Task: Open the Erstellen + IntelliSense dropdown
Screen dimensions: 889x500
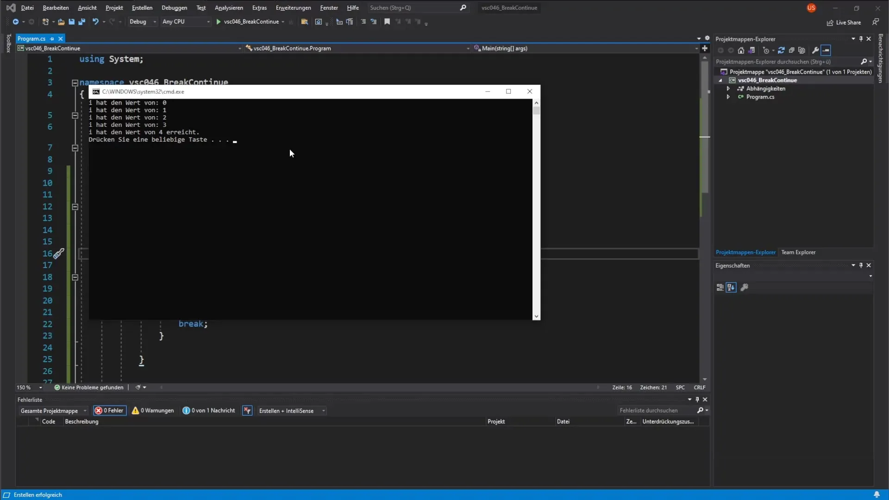Action: click(292, 411)
